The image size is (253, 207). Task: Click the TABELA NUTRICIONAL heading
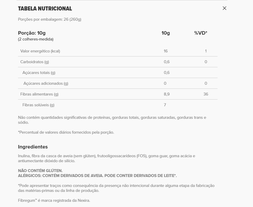tap(45, 8)
